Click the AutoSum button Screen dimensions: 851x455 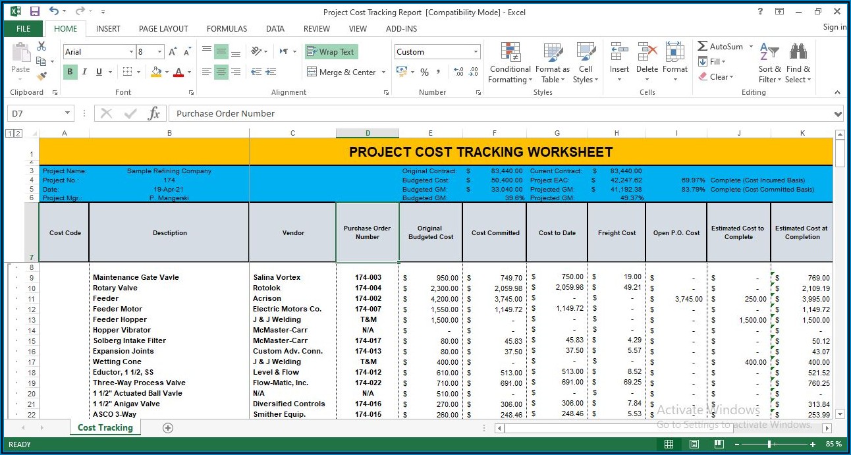720,47
